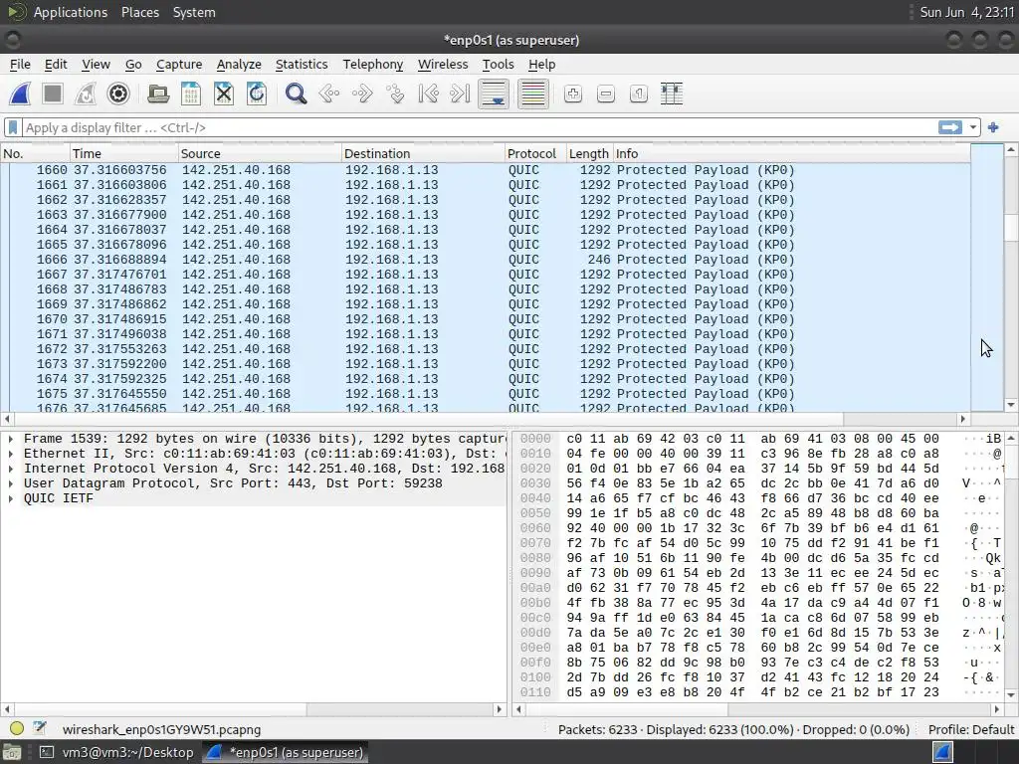1019x764 pixels.
Task: Expand the Ethernet II tree node
Action: pos(10,454)
